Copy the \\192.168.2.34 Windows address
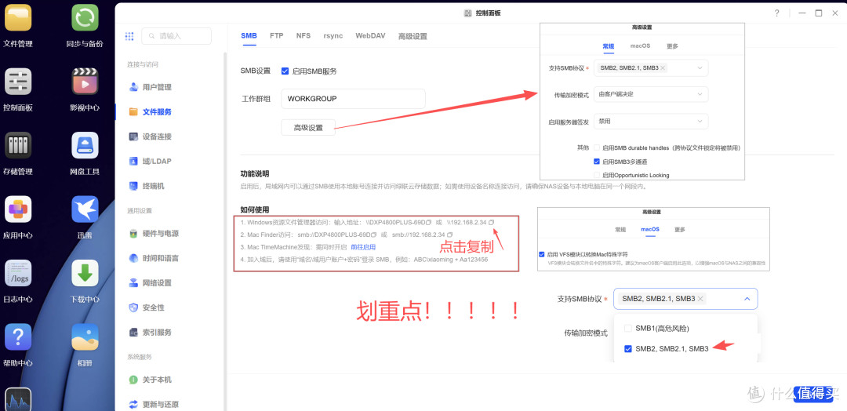Image resolution: width=847 pixels, height=411 pixels. coord(491,222)
